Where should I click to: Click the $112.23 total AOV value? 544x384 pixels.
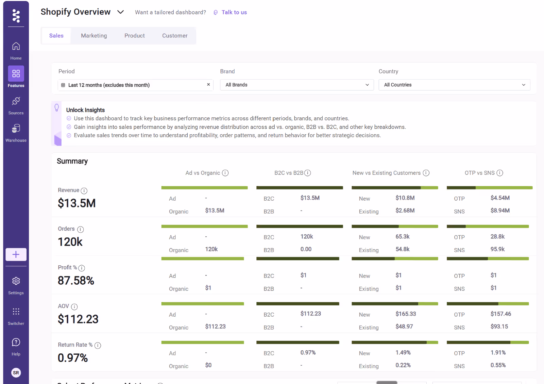78,319
